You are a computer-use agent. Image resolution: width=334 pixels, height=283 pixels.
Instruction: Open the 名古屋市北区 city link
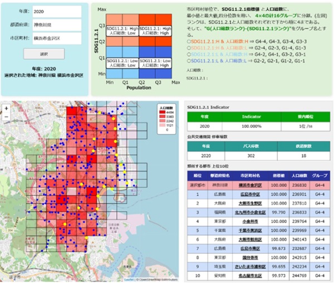[249, 276]
